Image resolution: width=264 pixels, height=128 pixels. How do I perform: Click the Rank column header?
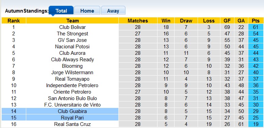pos(14,21)
